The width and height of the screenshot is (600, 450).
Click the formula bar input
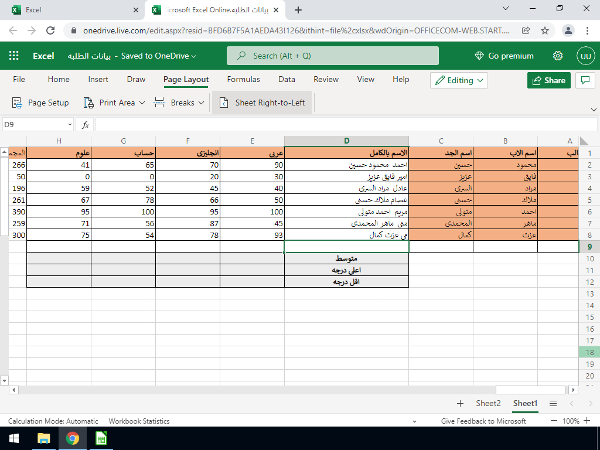(x=346, y=124)
